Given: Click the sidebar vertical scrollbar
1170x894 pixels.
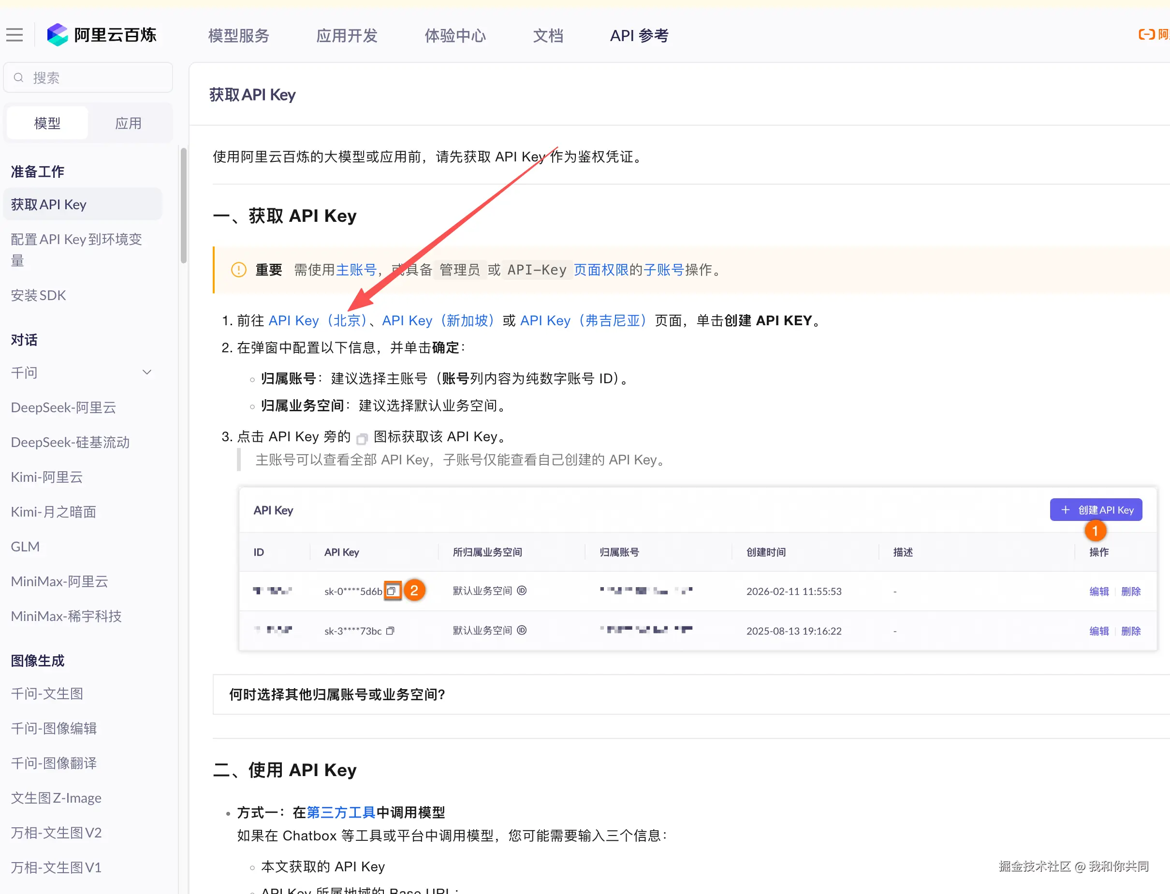Looking at the screenshot, I should point(184,205).
